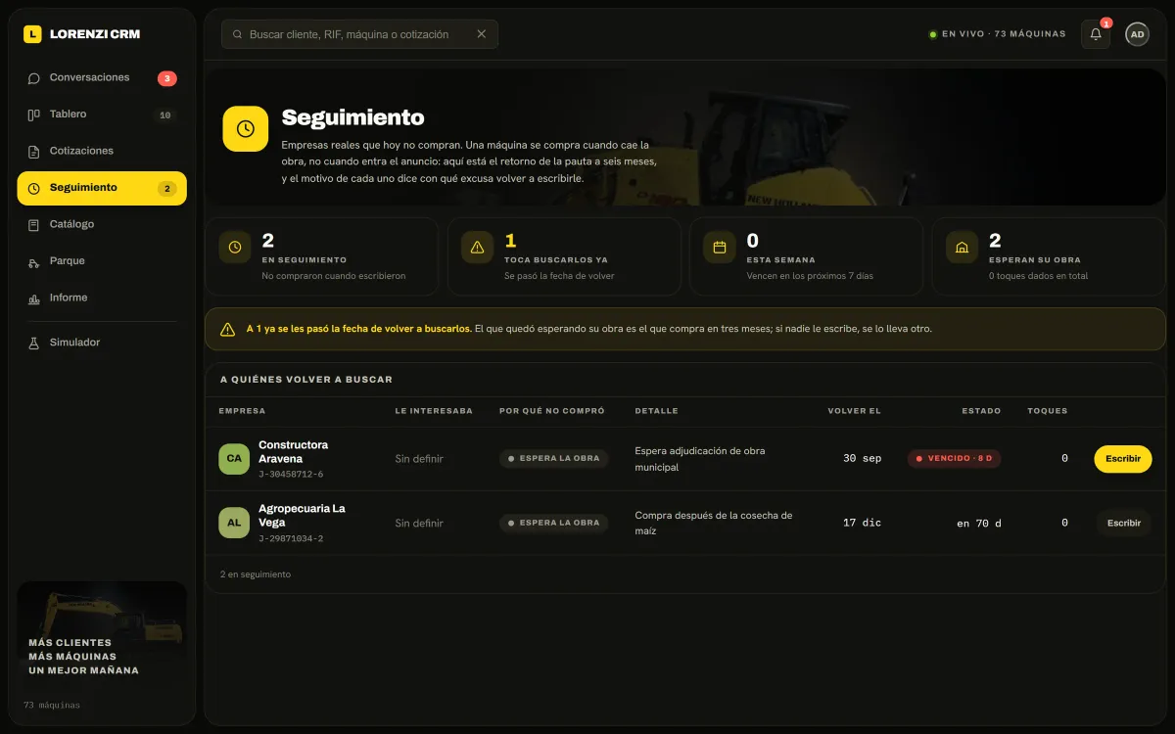Viewport: 1175px width, 734px height.
Task: Click the en 70 d status text
Action: click(x=979, y=524)
